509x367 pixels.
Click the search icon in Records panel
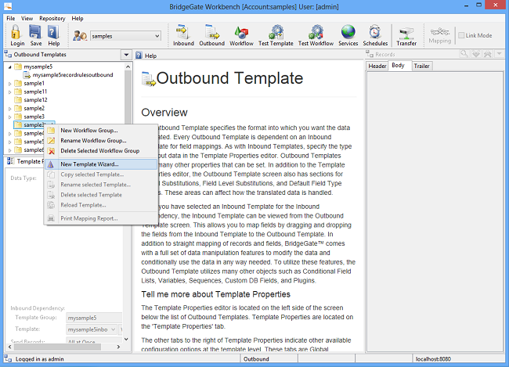point(464,54)
